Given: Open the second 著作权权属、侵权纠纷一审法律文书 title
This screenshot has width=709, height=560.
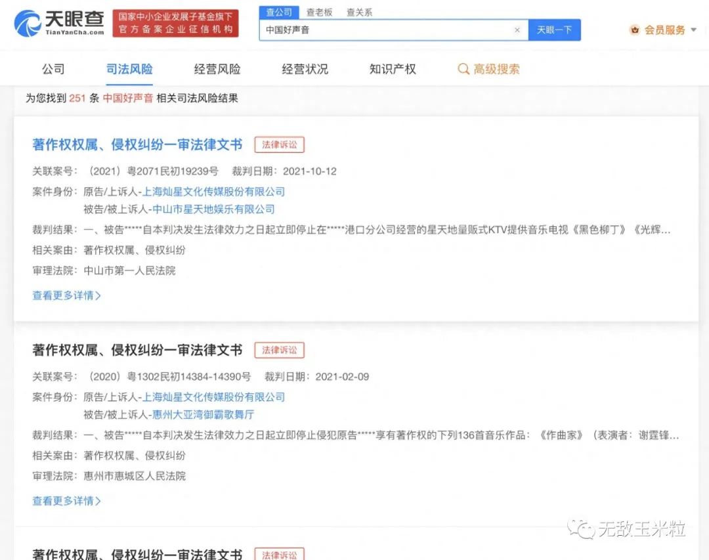Looking at the screenshot, I should coord(137,350).
